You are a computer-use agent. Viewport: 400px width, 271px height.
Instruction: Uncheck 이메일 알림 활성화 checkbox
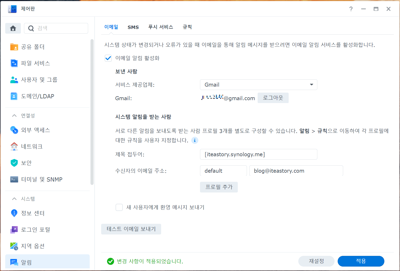pyautogui.click(x=108, y=58)
